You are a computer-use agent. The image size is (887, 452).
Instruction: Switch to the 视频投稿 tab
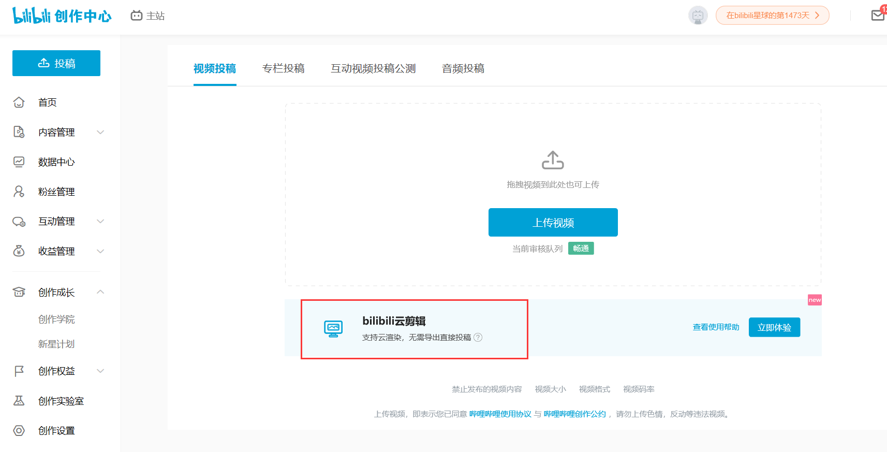[215, 68]
